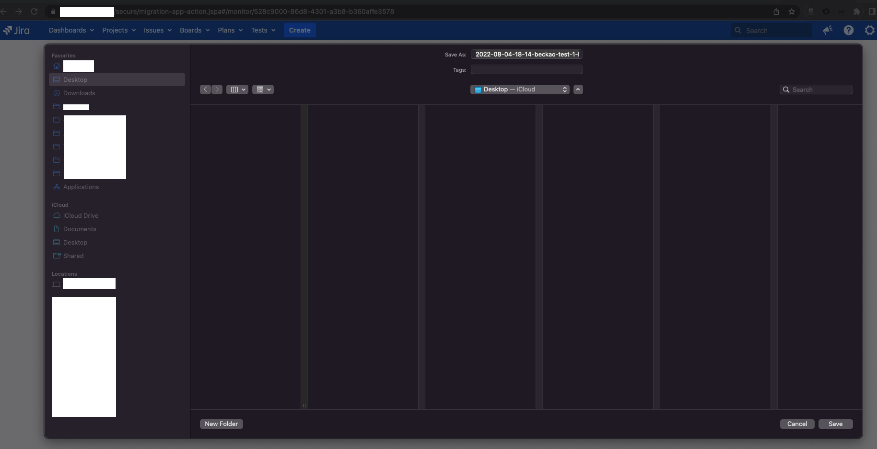The height and width of the screenshot is (449, 877).
Task: Open the browser extensions puzzle icon
Action: 856,11
